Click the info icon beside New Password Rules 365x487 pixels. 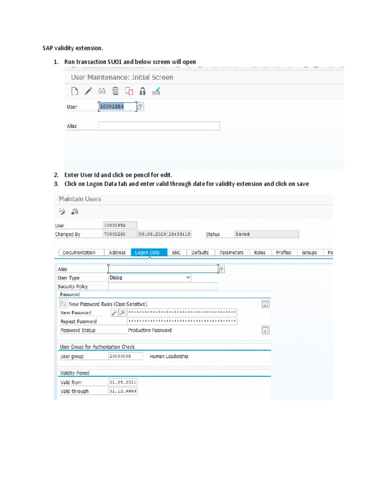(265, 304)
